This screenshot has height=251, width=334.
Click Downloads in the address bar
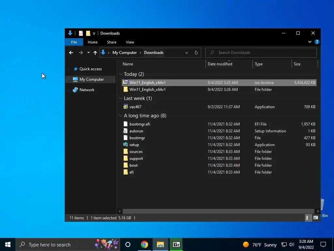tap(154, 53)
